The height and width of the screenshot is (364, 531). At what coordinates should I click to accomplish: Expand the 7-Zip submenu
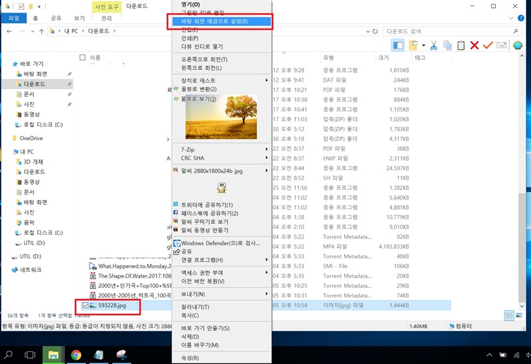pos(222,149)
